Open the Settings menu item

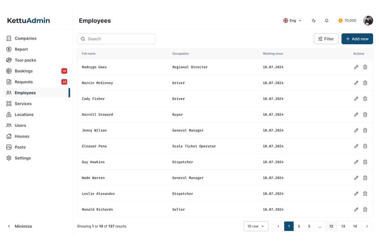coord(23,158)
